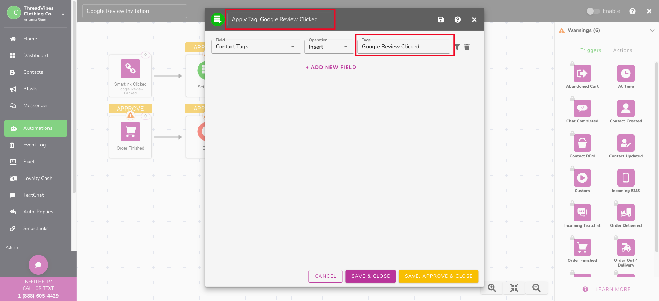This screenshot has width=659, height=301.
Task: Click Save & Close
Action: [x=371, y=276]
